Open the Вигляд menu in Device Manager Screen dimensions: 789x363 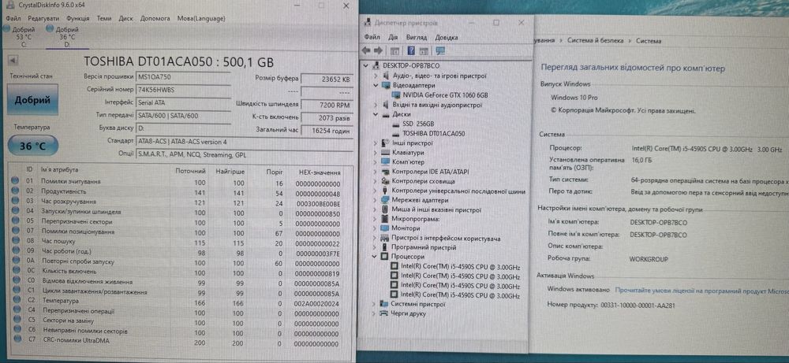coord(417,38)
